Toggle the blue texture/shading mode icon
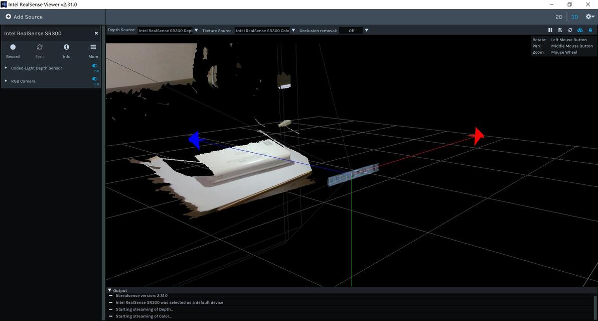The width and height of the screenshot is (598, 321). click(x=580, y=30)
